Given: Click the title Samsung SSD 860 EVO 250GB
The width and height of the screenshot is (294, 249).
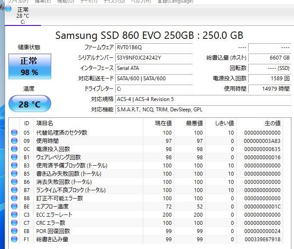Looking at the screenshot, I should pos(124,35).
